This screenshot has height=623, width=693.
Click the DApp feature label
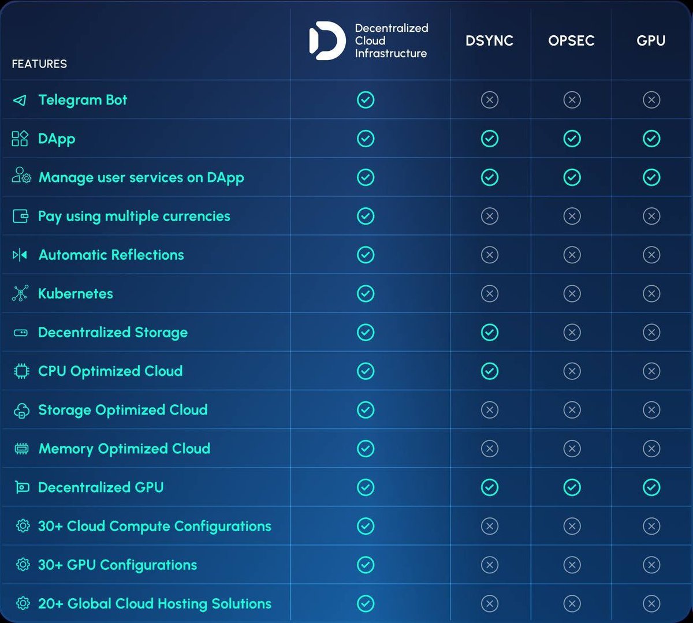pos(57,139)
